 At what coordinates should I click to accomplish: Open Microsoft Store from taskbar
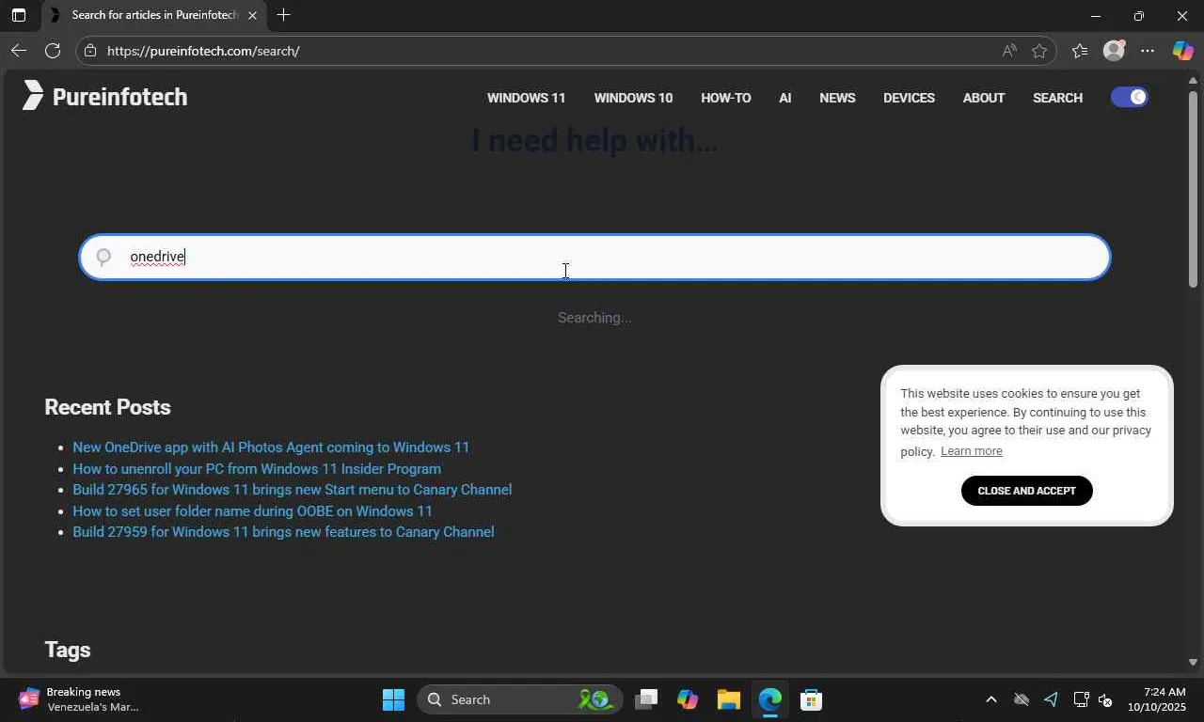click(x=812, y=699)
